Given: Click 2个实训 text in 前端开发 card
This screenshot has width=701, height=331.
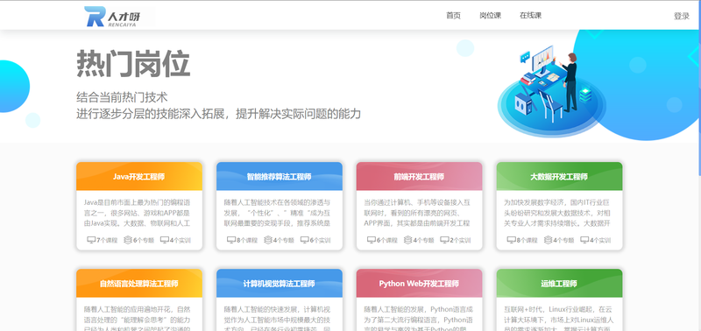Looking at the screenshot, I should (460, 240).
